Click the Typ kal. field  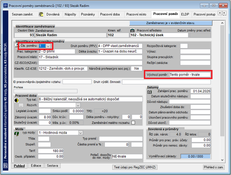(x=91, y=99)
